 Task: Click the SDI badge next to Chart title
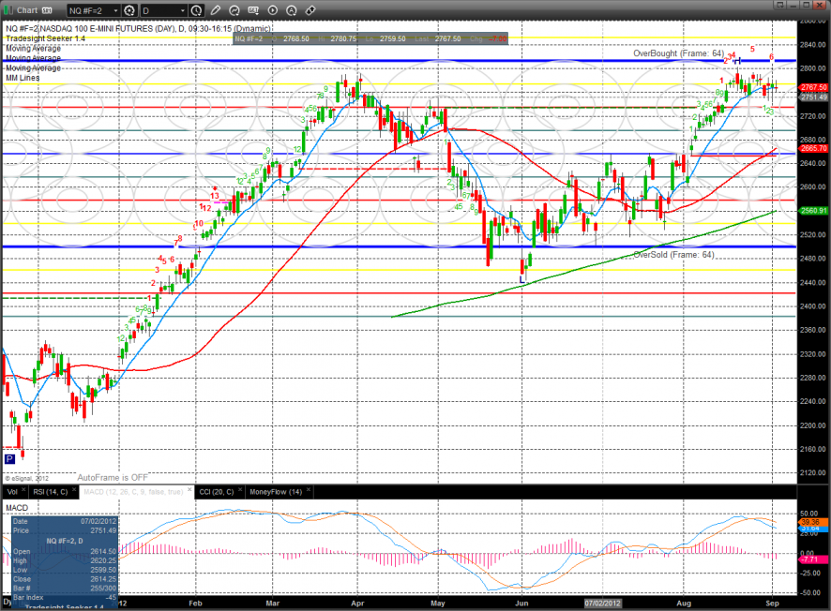(47, 10)
